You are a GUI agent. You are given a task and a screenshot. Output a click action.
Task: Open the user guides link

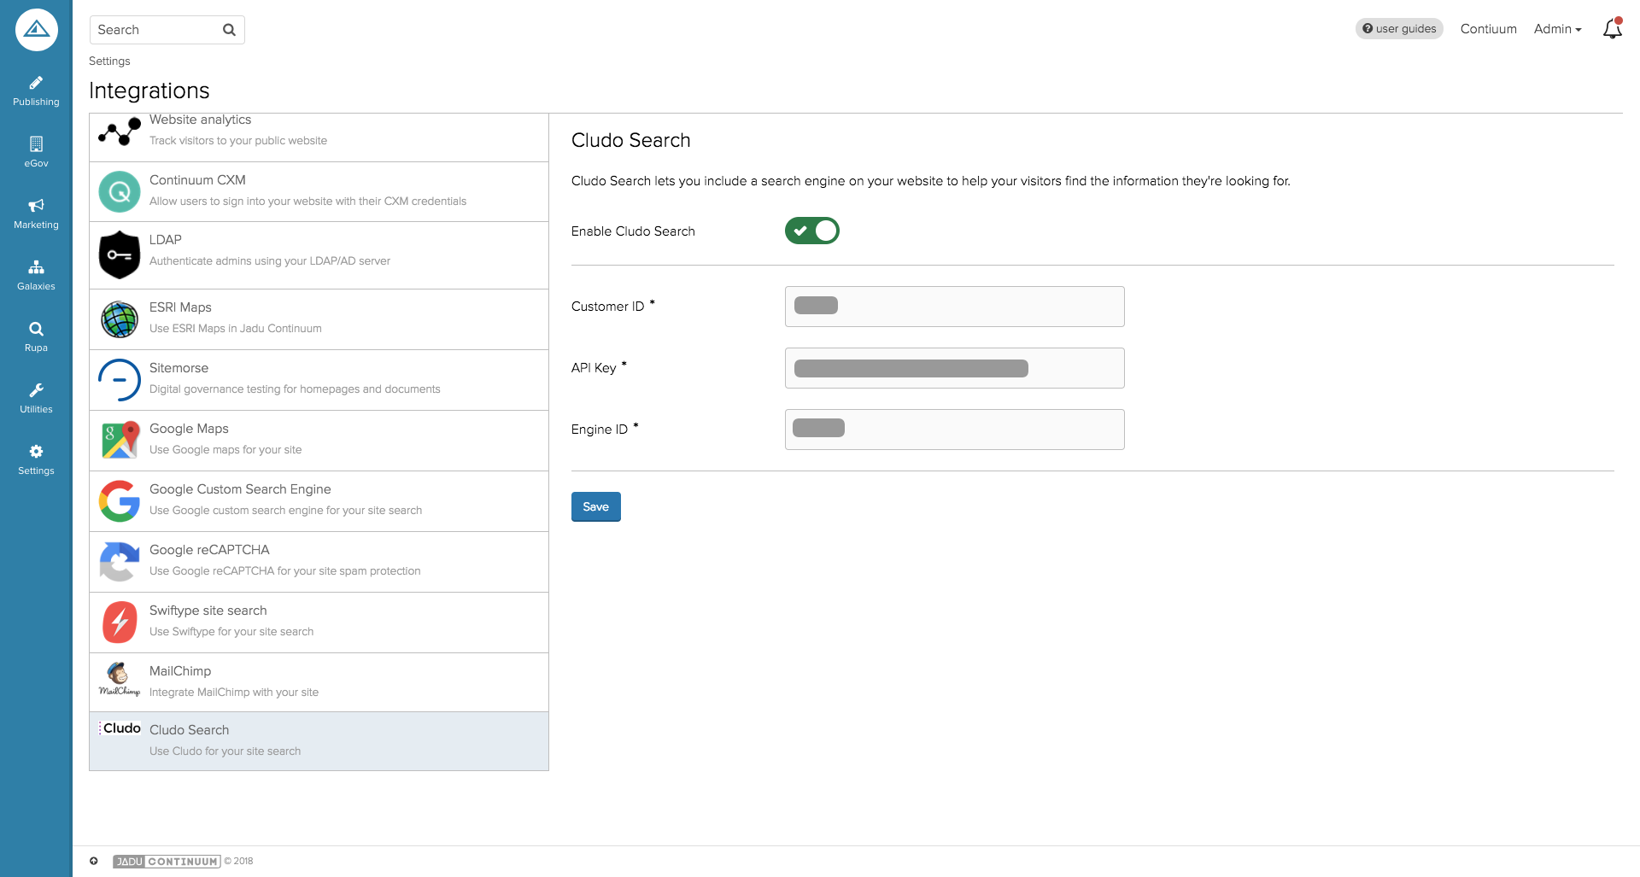(1399, 28)
